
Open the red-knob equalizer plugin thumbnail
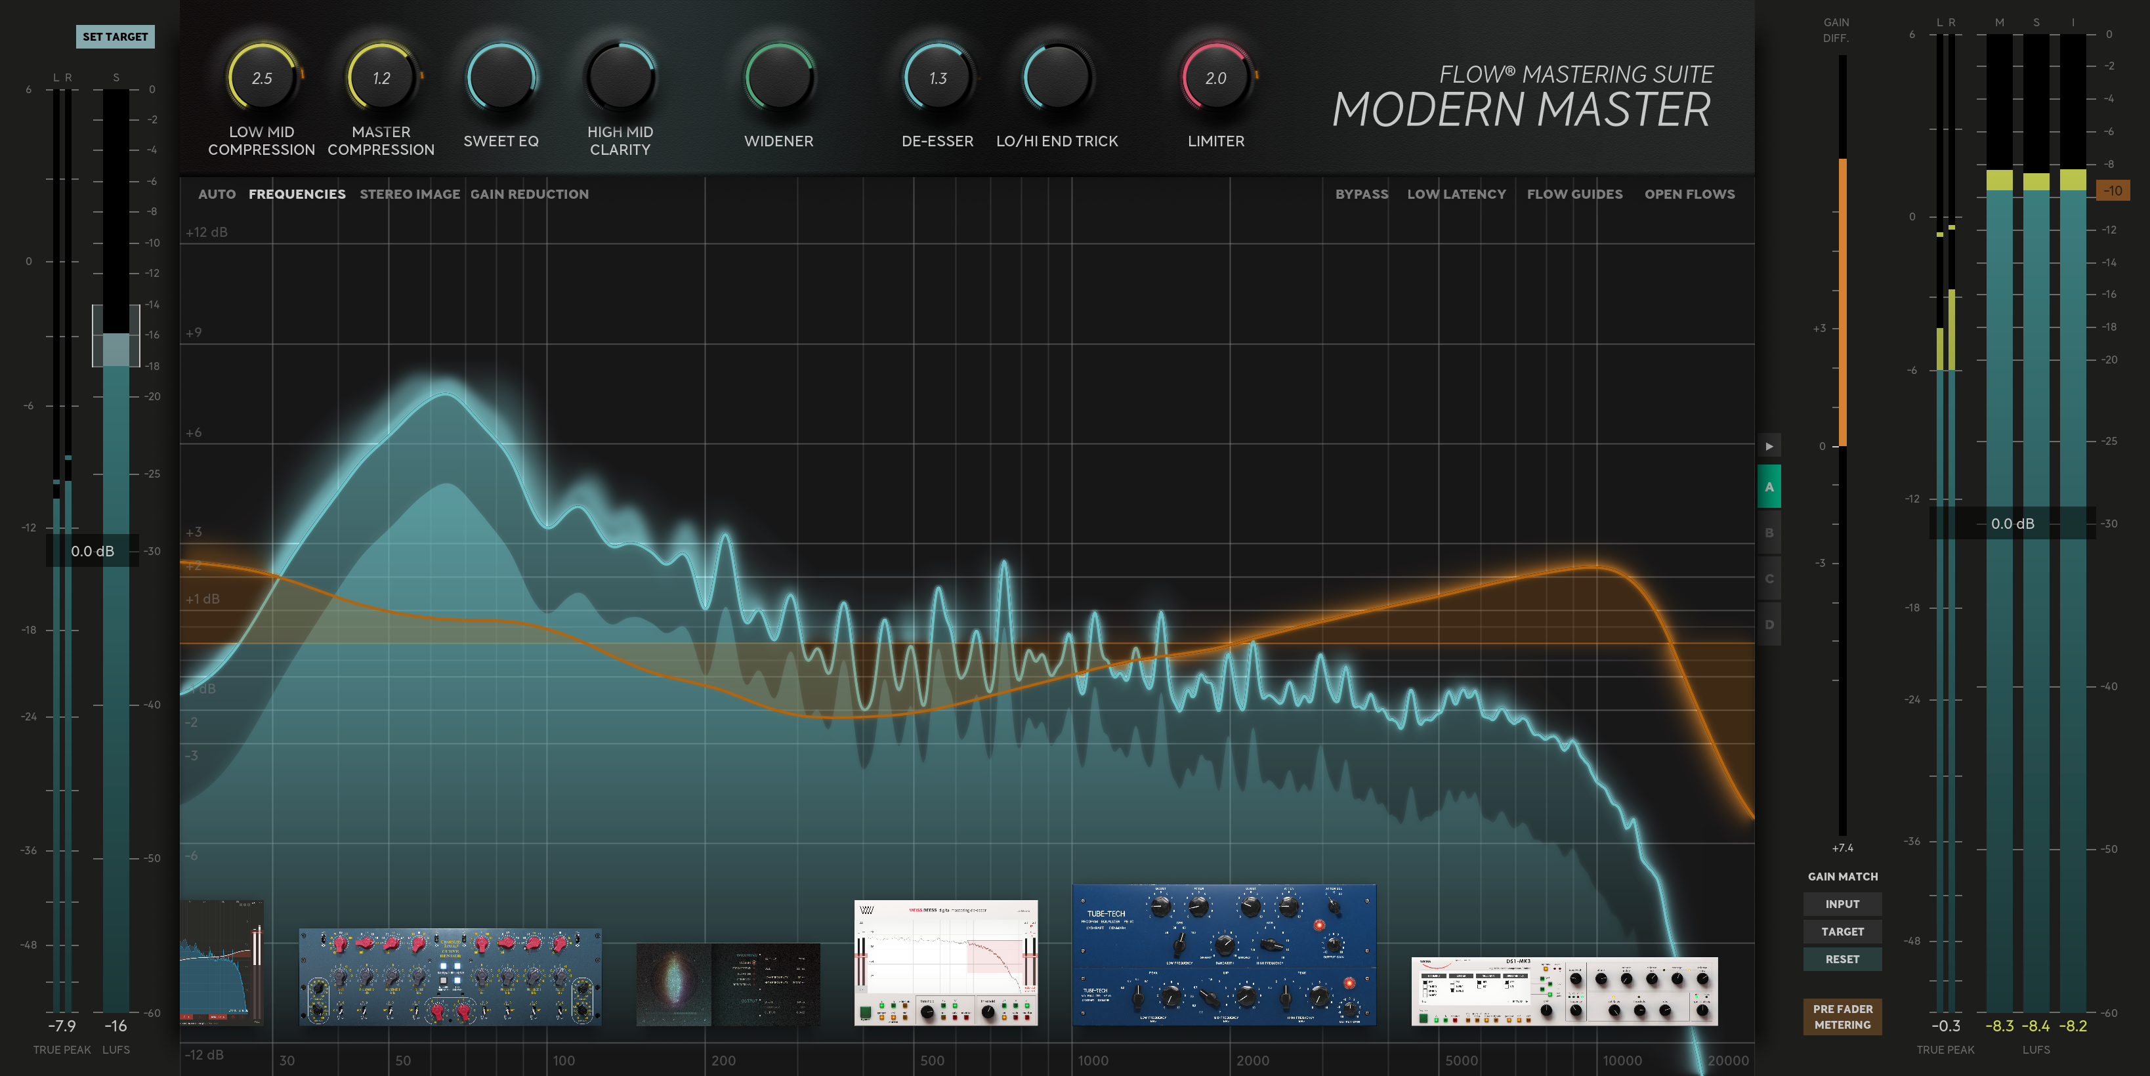pos(450,977)
